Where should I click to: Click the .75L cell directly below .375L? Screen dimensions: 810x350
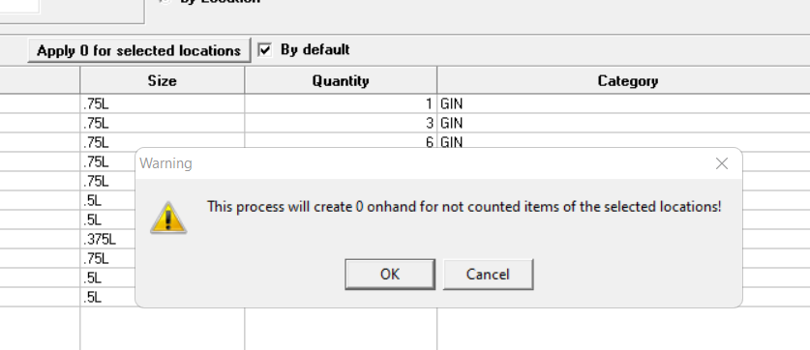click(x=107, y=258)
